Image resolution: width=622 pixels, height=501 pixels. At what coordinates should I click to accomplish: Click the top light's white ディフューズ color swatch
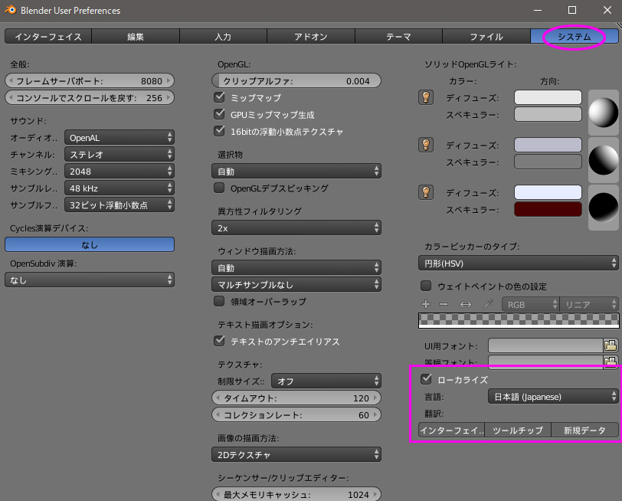(548, 97)
